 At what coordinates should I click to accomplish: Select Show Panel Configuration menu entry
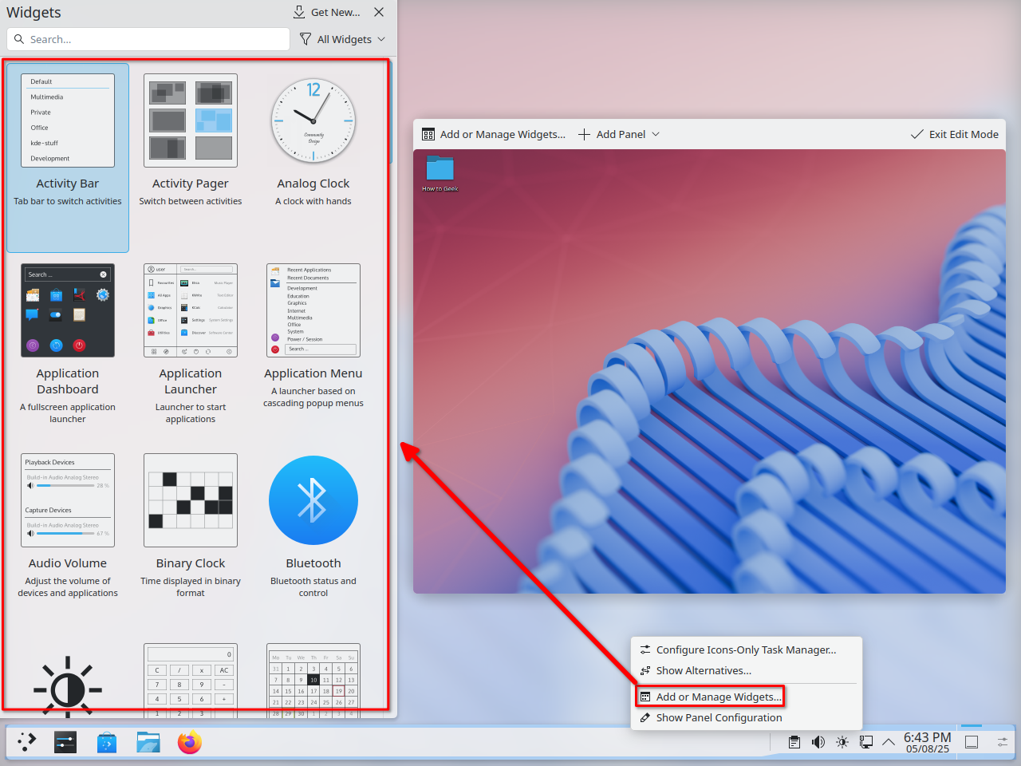point(718,717)
